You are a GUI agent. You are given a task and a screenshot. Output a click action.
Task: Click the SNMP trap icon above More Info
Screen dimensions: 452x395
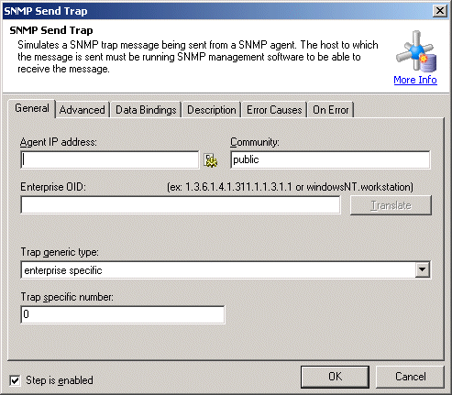point(416,51)
